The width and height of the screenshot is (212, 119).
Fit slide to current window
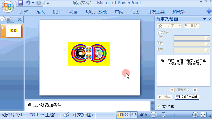click(x=203, y=115)
